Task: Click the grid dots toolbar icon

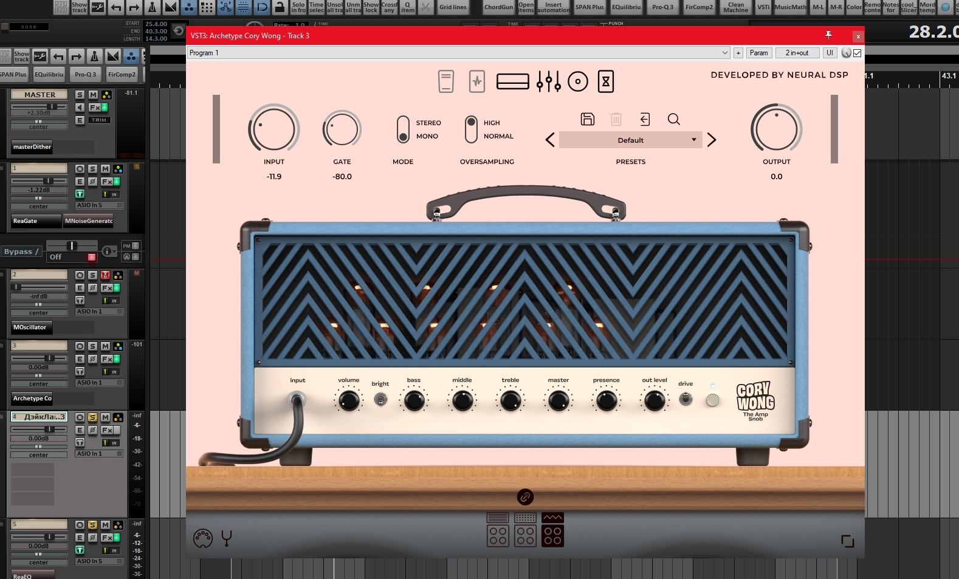Action: pos(207,7)
